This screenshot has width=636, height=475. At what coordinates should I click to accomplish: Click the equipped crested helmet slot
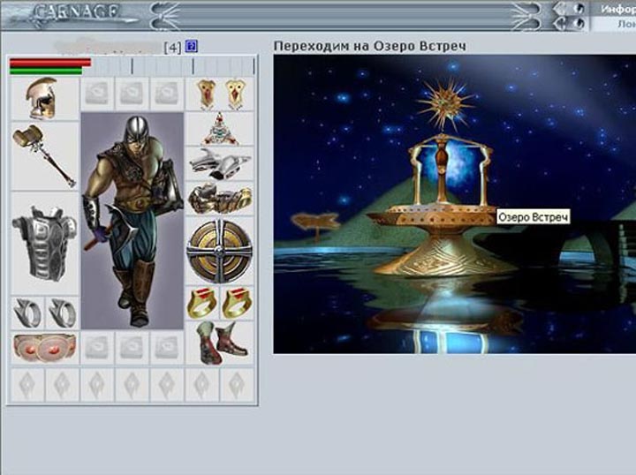click(45, 99)
